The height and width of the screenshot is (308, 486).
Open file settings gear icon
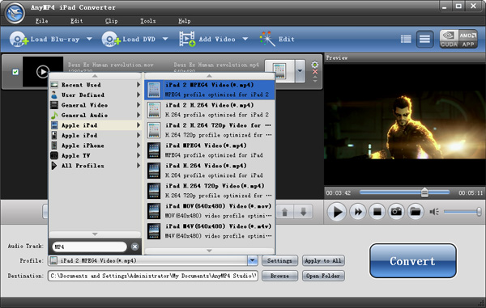click(x=314, y=65)
